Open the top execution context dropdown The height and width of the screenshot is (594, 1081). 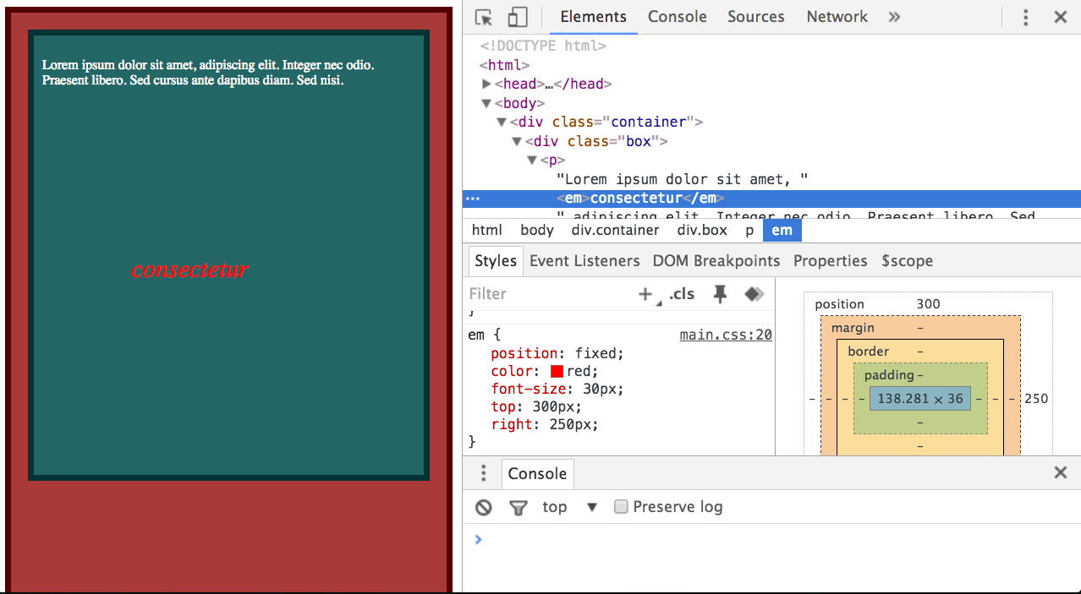tap(569, 507)
